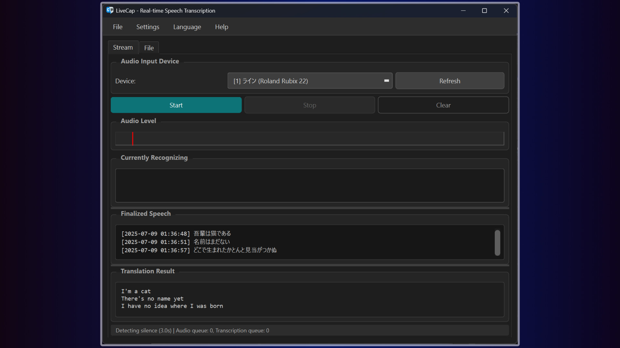
Task: Open the Help menu
Action: [222, 27]
